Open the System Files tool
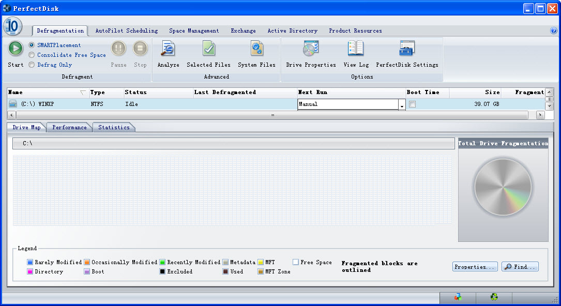 256,49
